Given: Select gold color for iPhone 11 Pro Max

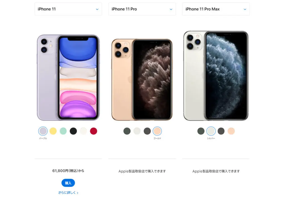Looking at the screenshot, I should tap(231, 131).
